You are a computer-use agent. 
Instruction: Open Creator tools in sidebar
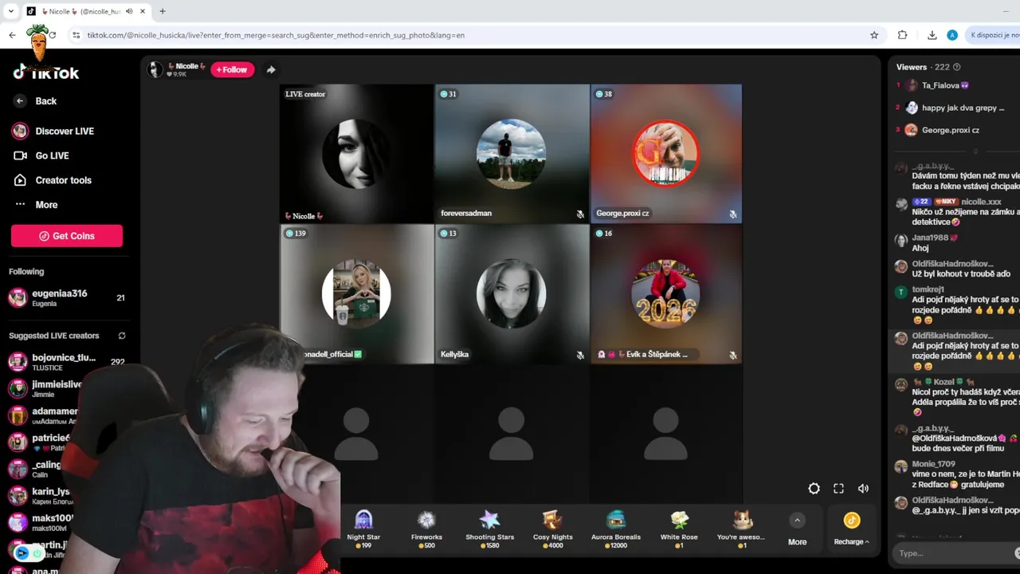tap(53, 180)
